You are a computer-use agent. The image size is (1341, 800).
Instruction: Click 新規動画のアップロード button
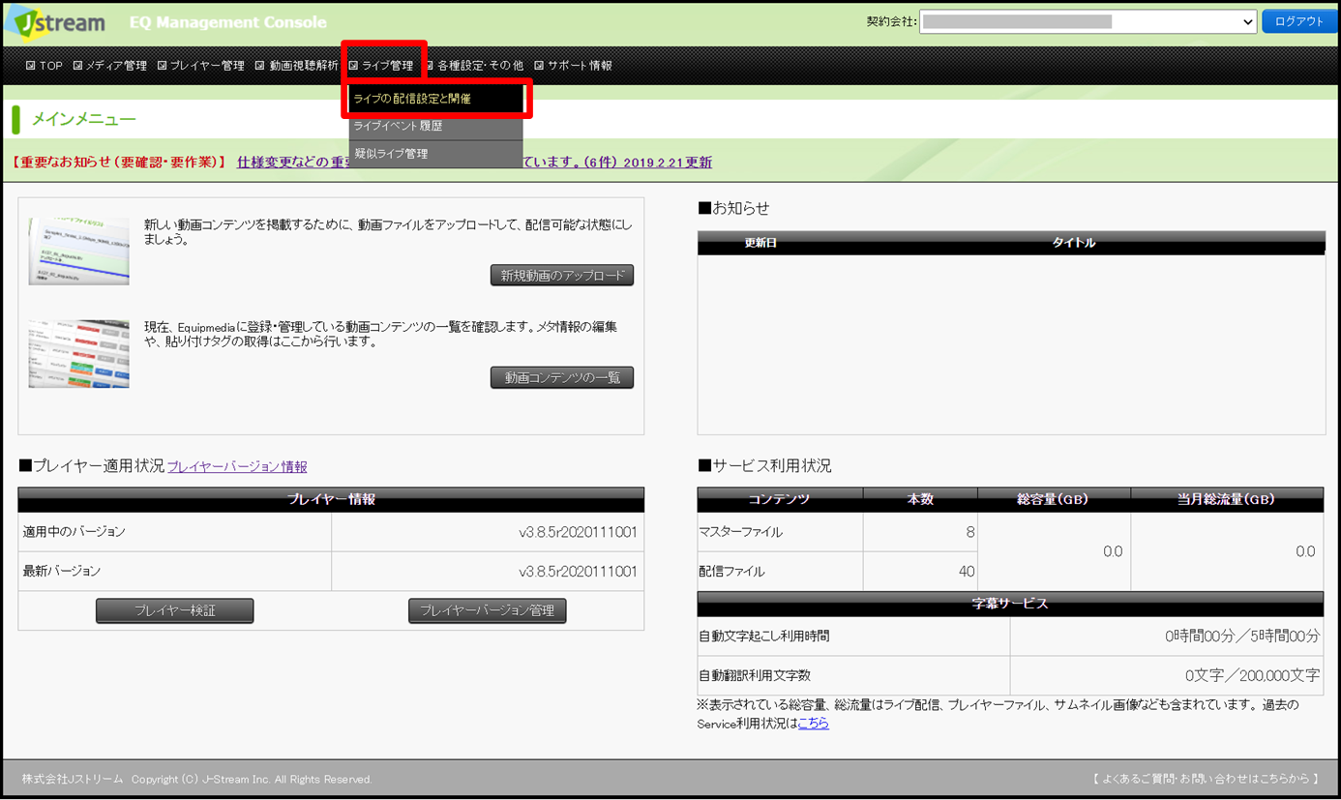click(x=562, y=276)
